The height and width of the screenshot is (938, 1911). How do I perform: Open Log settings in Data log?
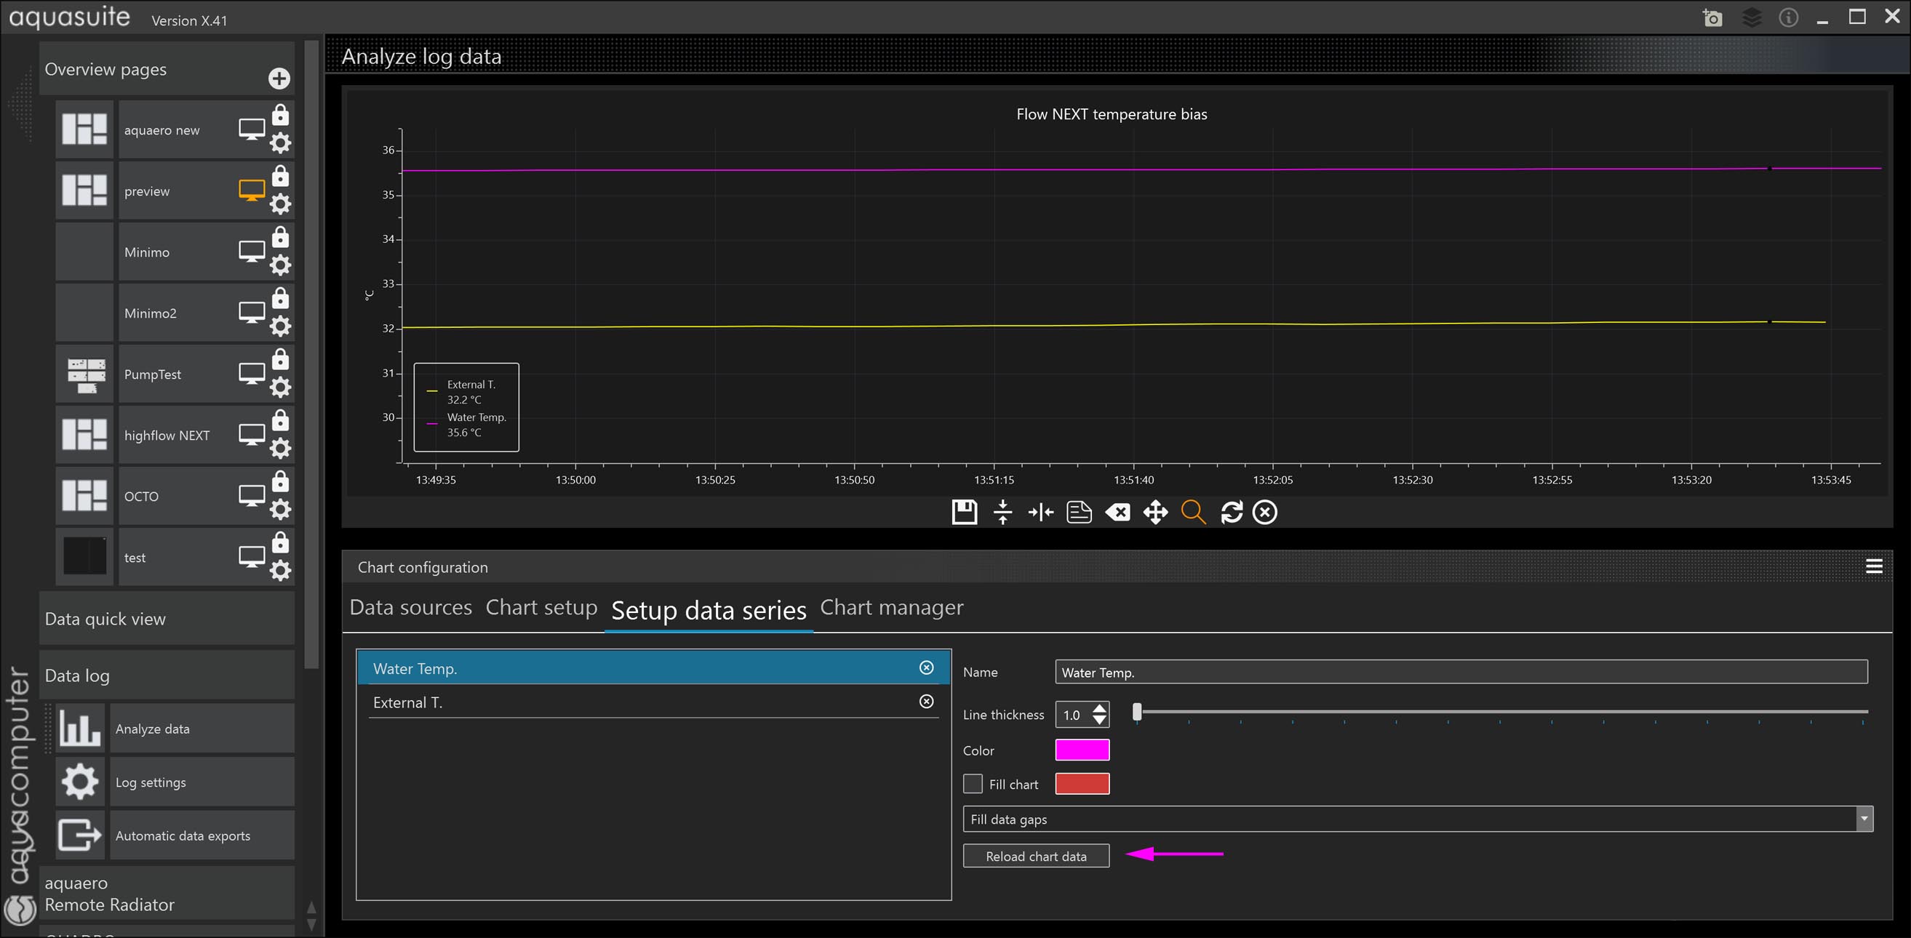[x=151, y=782]
